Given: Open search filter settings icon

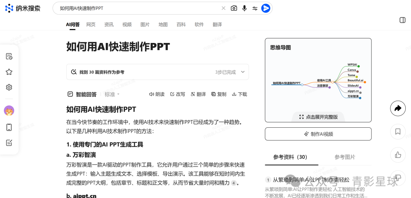Looking at the screenshot, I should (255, 8).
